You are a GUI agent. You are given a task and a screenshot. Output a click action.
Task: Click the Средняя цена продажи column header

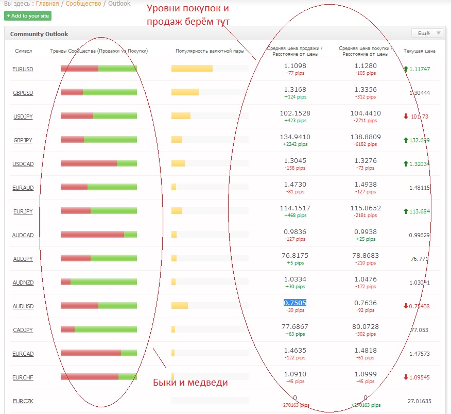coord(295,51)
